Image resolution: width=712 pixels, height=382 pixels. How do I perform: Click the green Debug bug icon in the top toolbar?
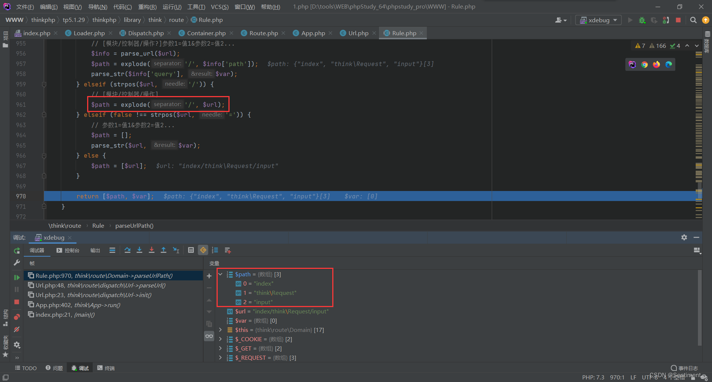pos(642,20)
